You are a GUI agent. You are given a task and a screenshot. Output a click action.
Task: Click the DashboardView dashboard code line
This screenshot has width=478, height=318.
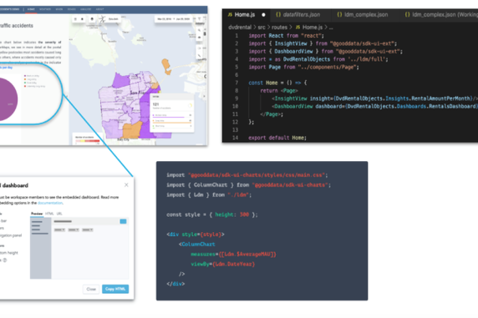[x=374, y=106]
